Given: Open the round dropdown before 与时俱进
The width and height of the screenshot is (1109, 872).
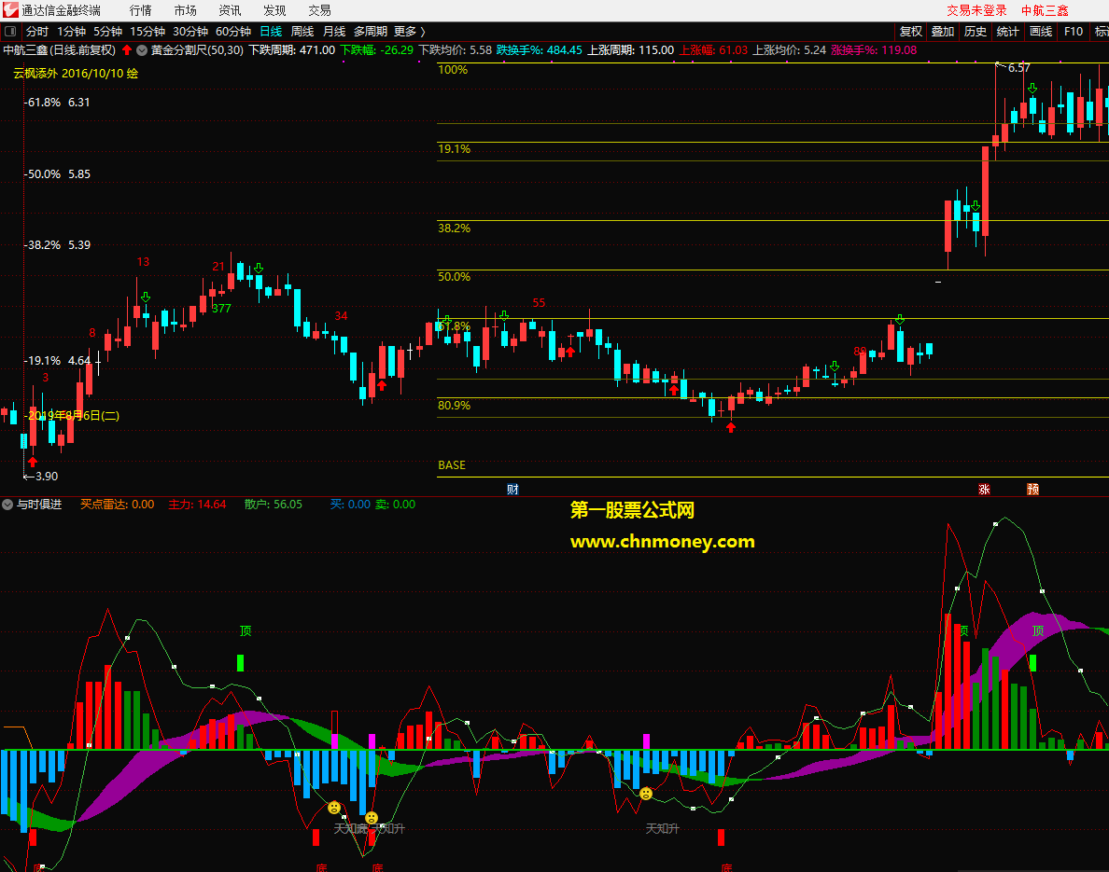Looking at the screenshot, I should [x=7, y=505].
